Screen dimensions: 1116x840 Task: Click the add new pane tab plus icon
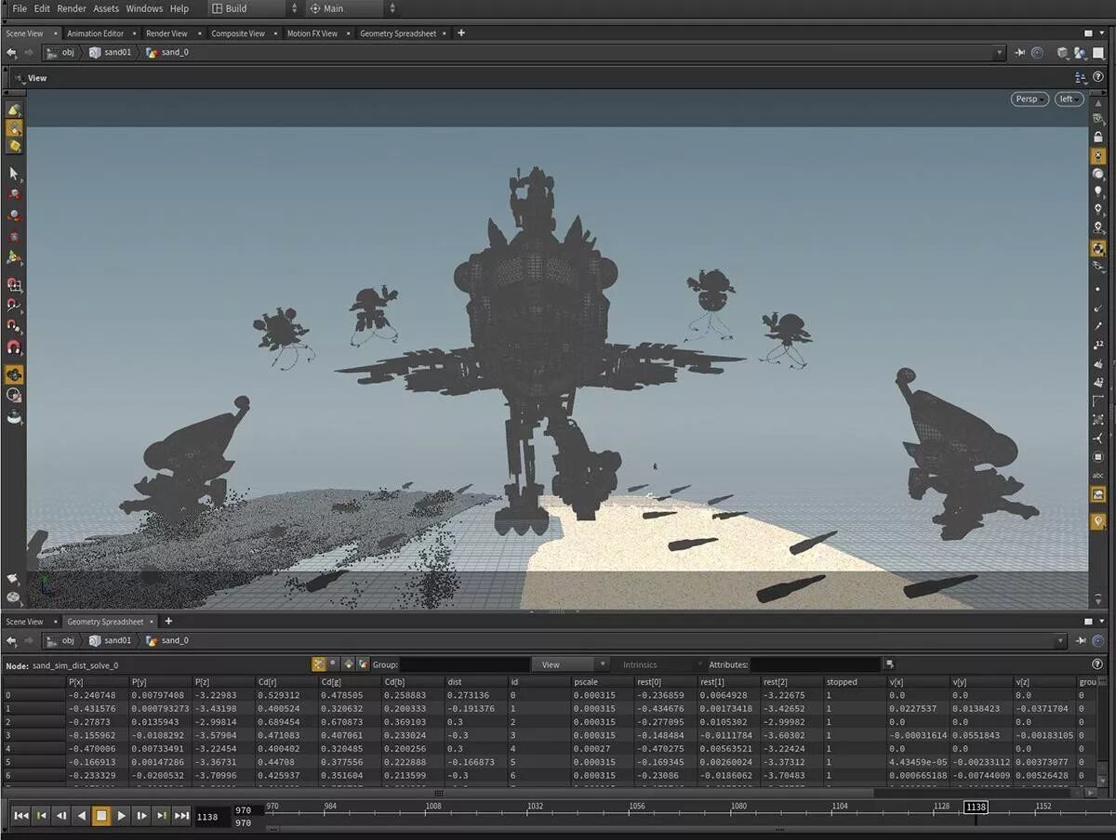tap(461, 33)
